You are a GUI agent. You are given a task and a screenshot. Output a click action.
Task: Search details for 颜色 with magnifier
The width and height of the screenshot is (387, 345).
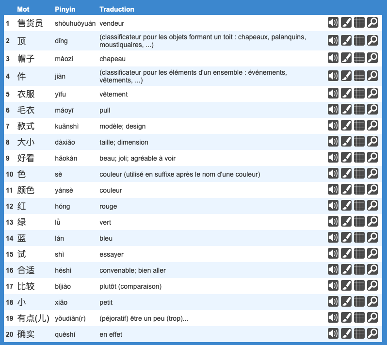point(372,190)
